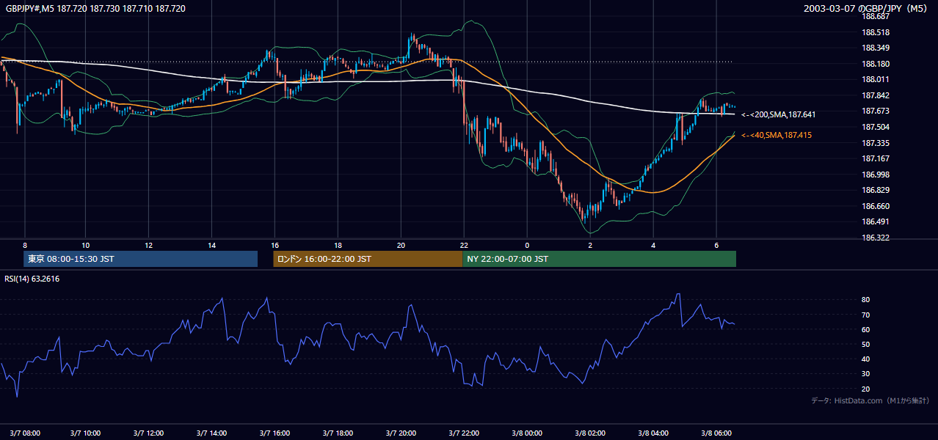Click hour label 0 below the price chart
This screenshot has height=440, width=938.
(527, 245)
